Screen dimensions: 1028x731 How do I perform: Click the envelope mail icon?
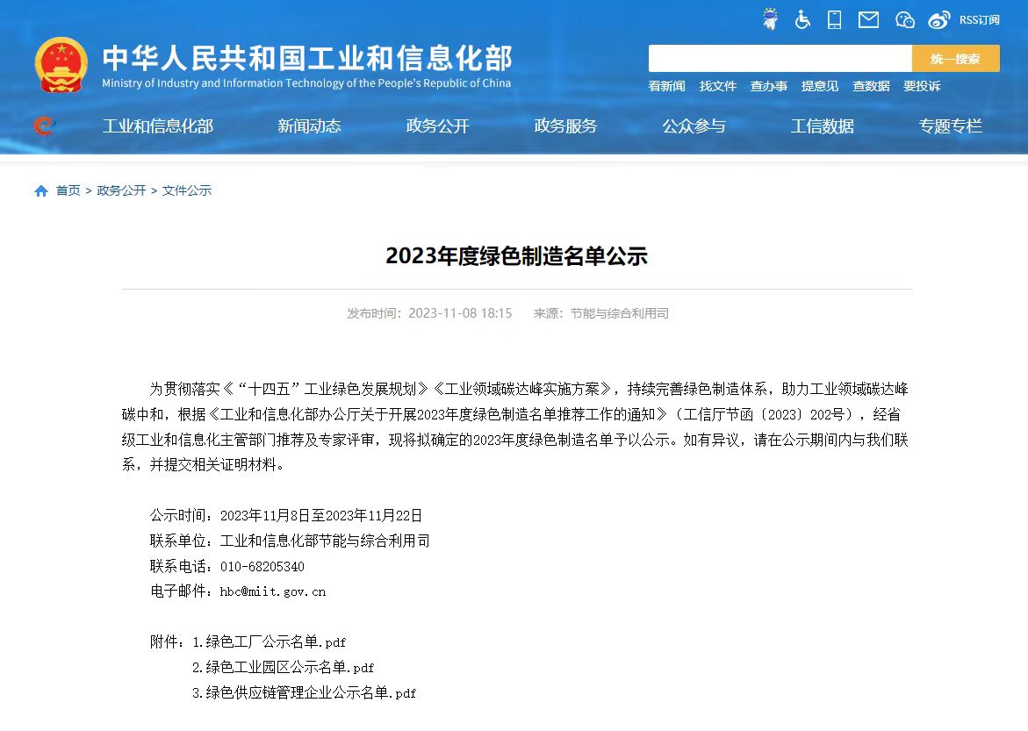pos(868,19)
